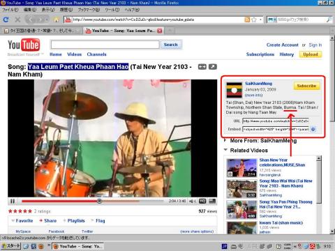Click the yellow Upload button
Screen dimensions: 335x251
[x=311, y=54]
